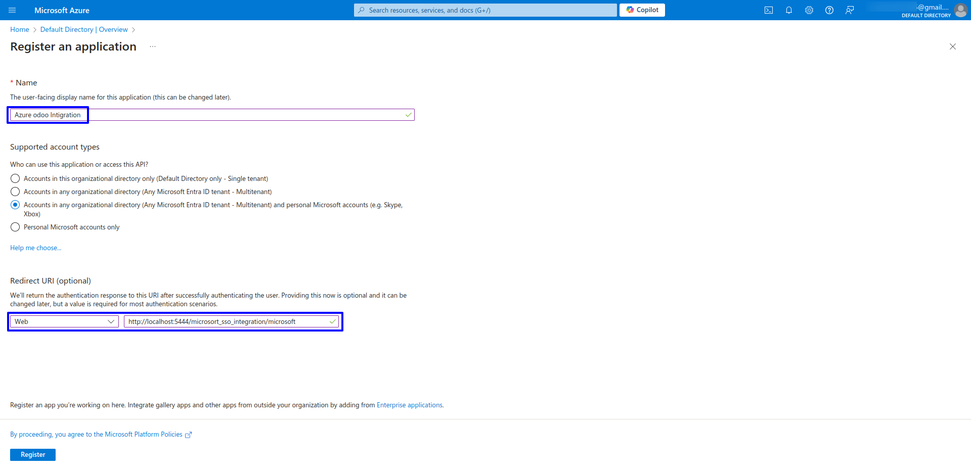Focus the Azure search resources box
The image size is (971, 471).
pos(485,10)
